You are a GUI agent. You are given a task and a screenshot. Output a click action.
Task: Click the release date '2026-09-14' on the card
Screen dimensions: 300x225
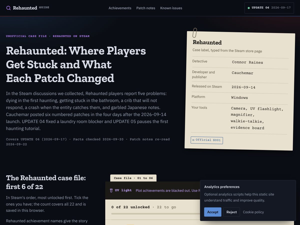pyautogui.click(x=243, y=87)
